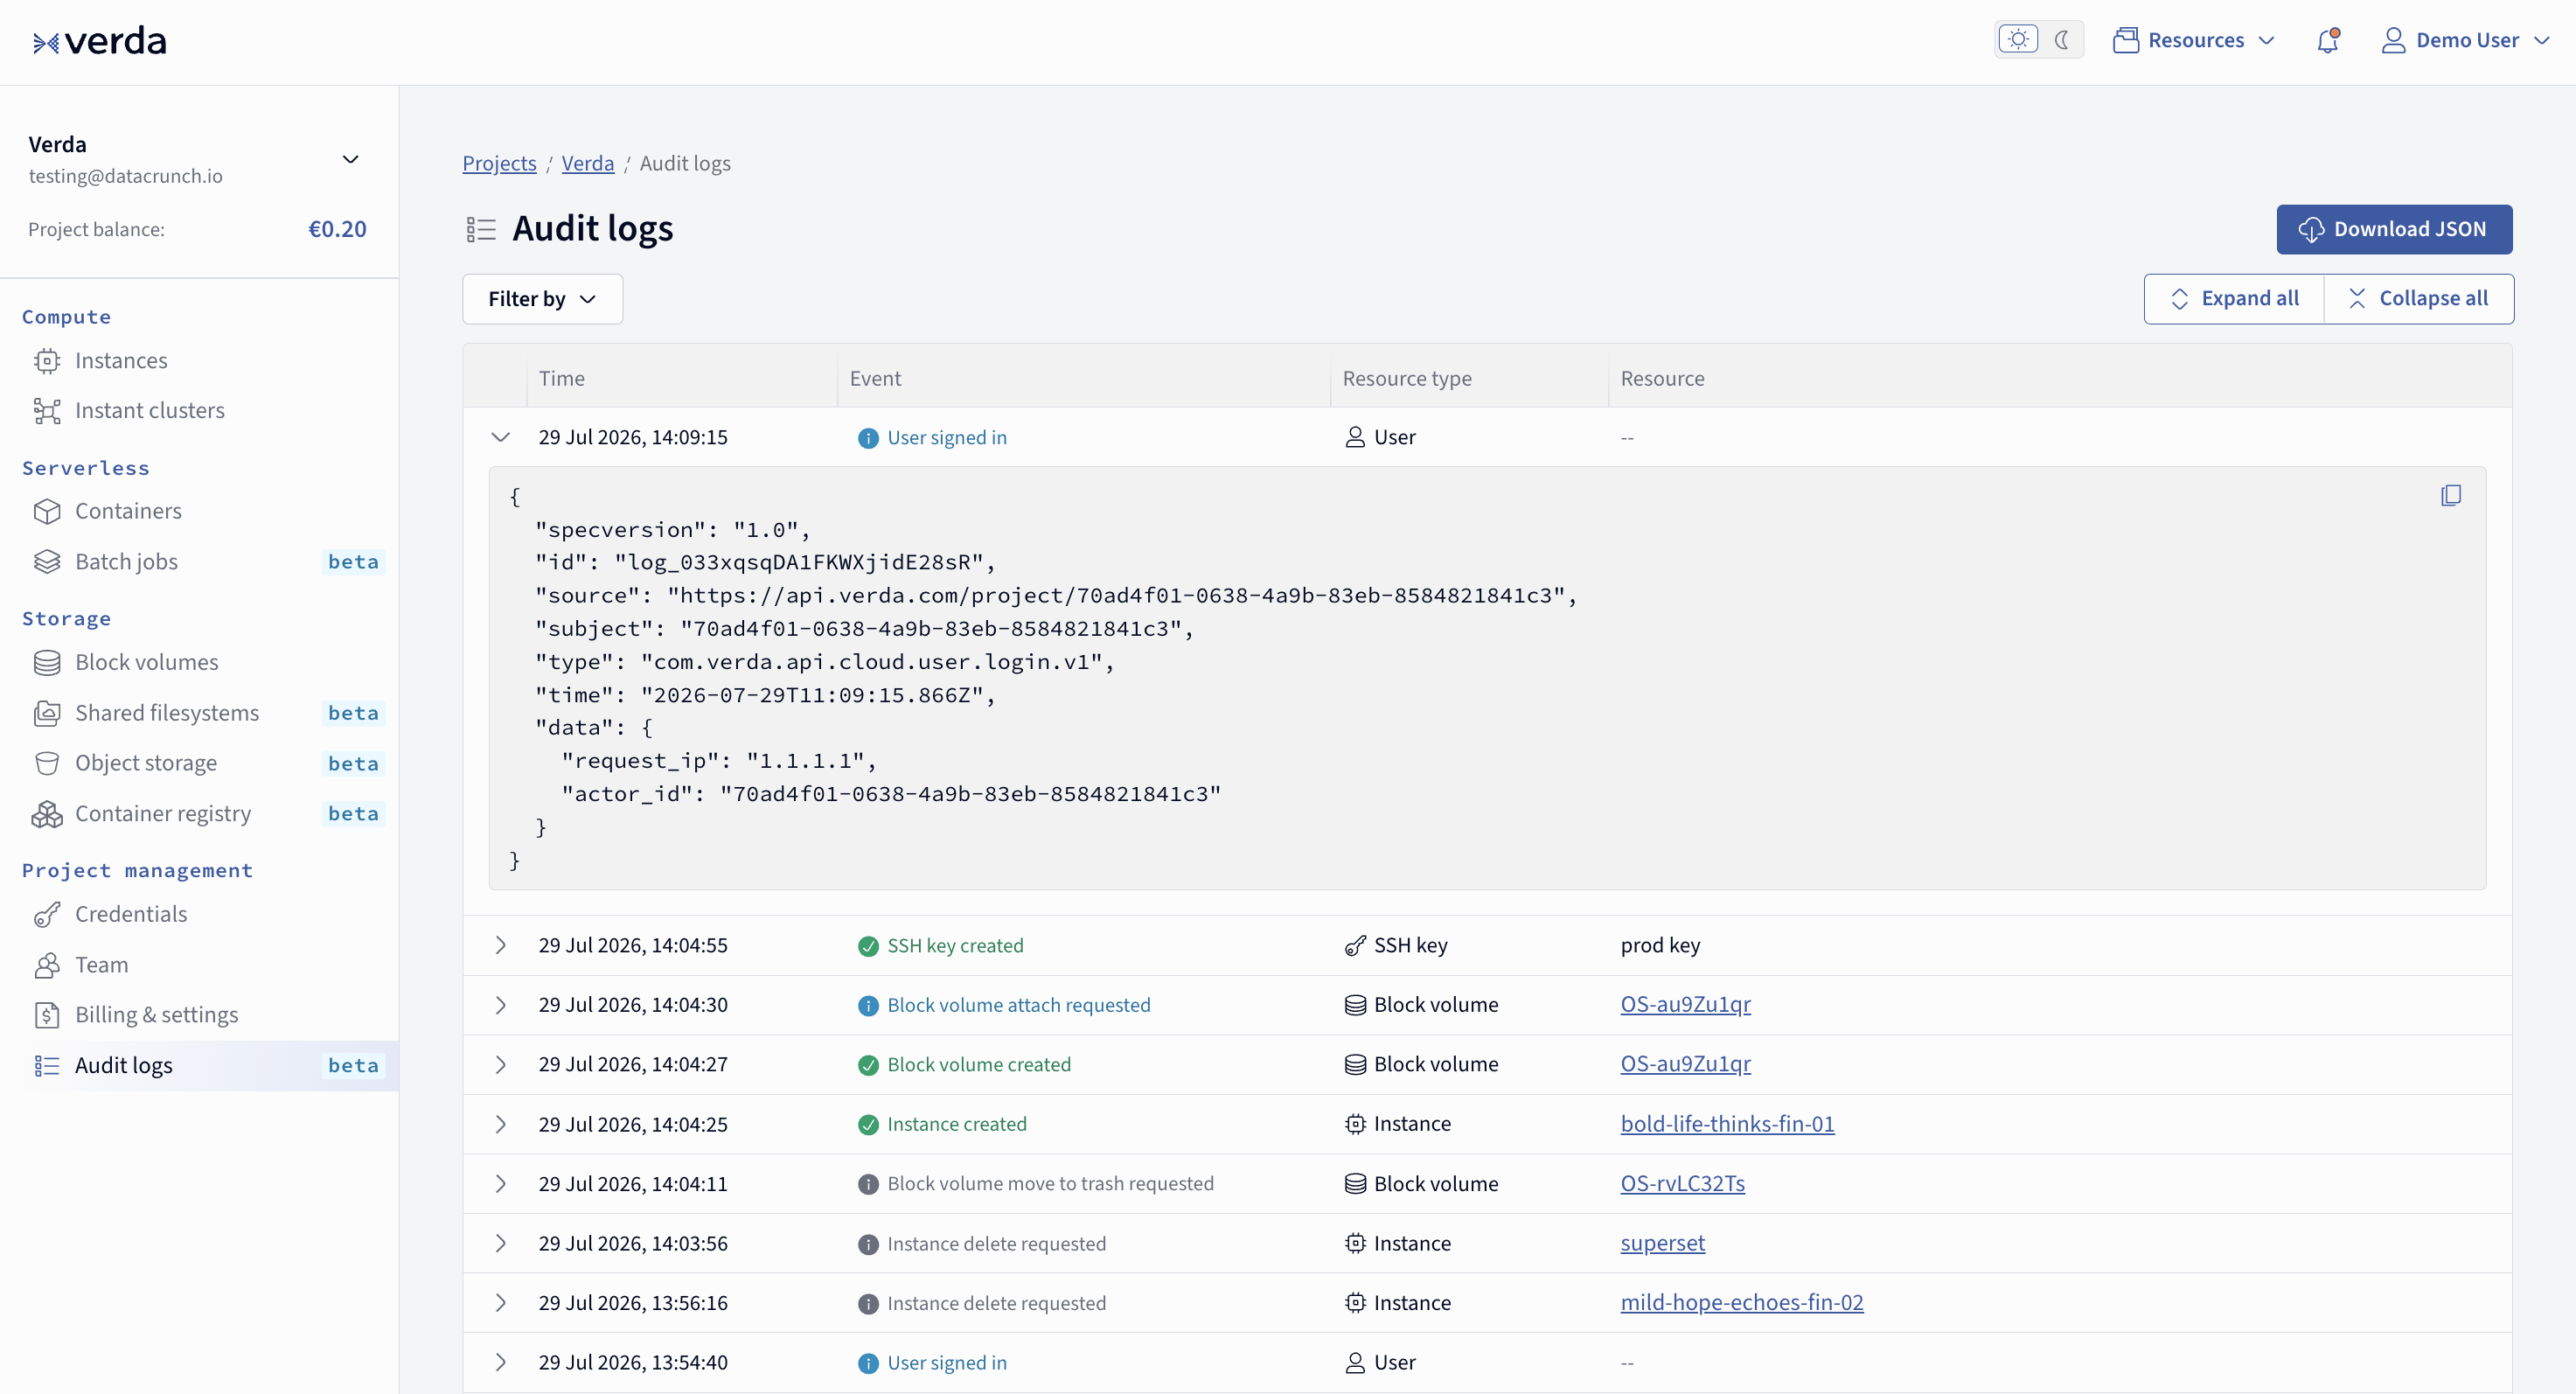Open superset instance link

1662,1243
